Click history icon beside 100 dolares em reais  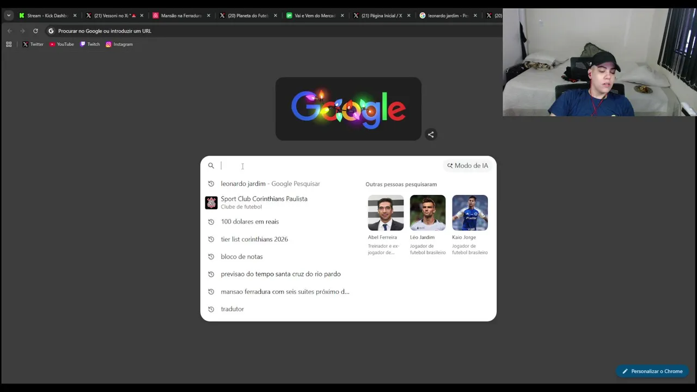(x=211, y=222)
